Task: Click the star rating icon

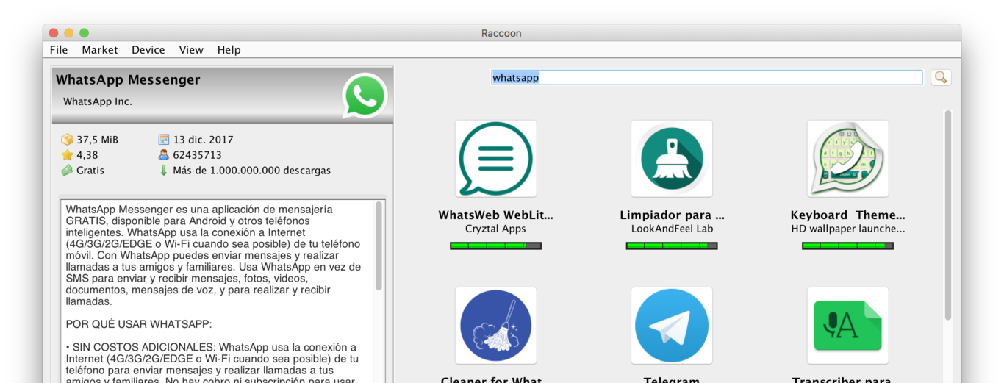Action: coord(68,155)
